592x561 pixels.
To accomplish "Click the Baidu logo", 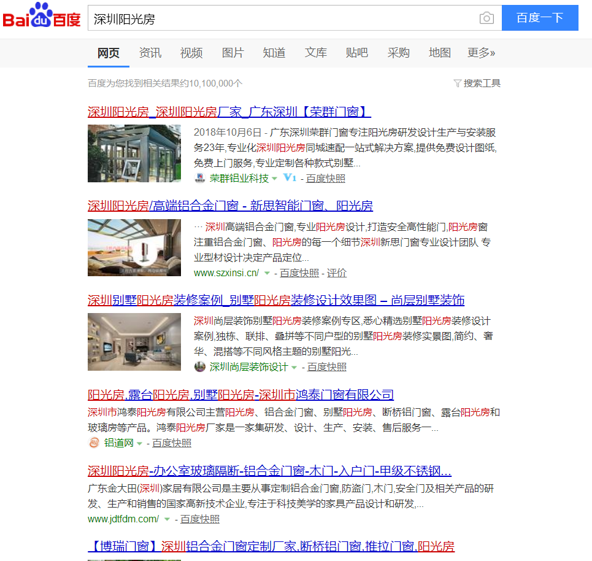I will click(42, 16).
